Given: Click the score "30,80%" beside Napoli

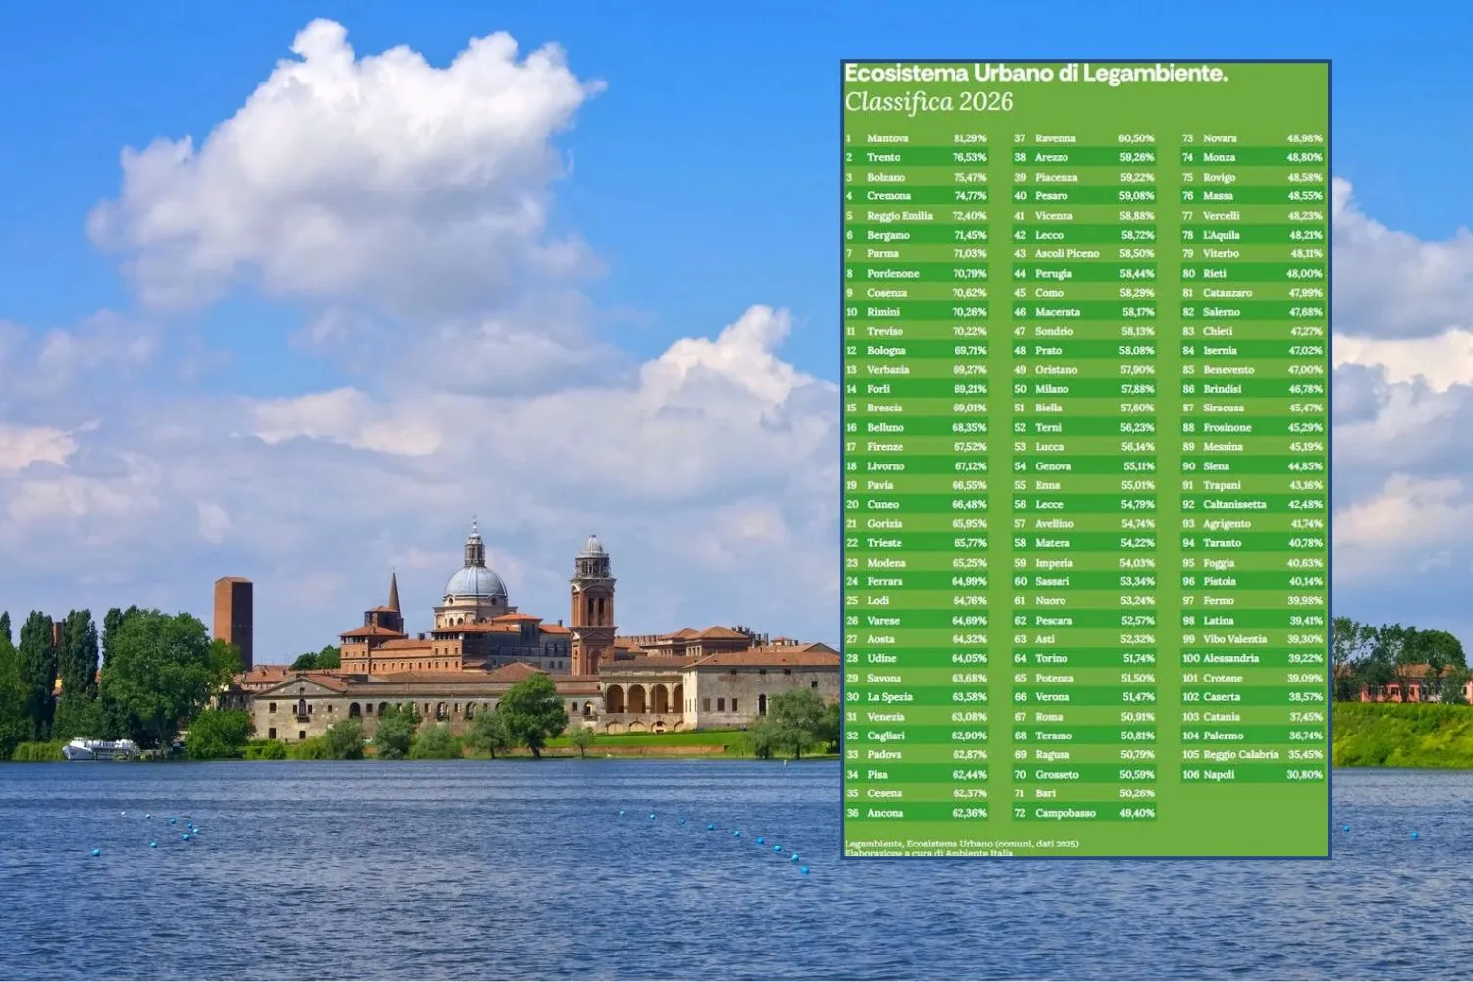Looking at the screenshot, I should 1305,775.
